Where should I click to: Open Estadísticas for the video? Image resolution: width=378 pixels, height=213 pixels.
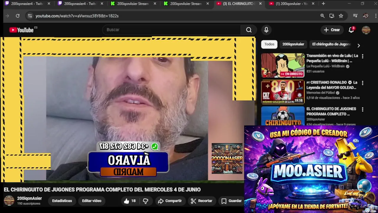click(x=62, y=201)
